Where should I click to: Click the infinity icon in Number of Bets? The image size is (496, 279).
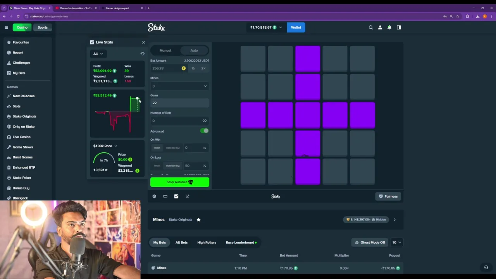point(205,121)
